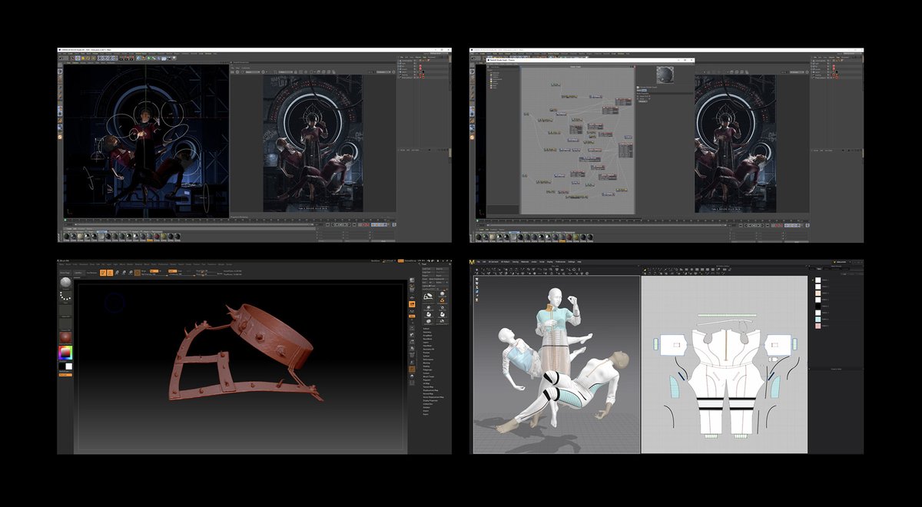Click the rainbow color picker in ZBrush
The height and width of the screenshot is (507, 922).
[65, 353]
